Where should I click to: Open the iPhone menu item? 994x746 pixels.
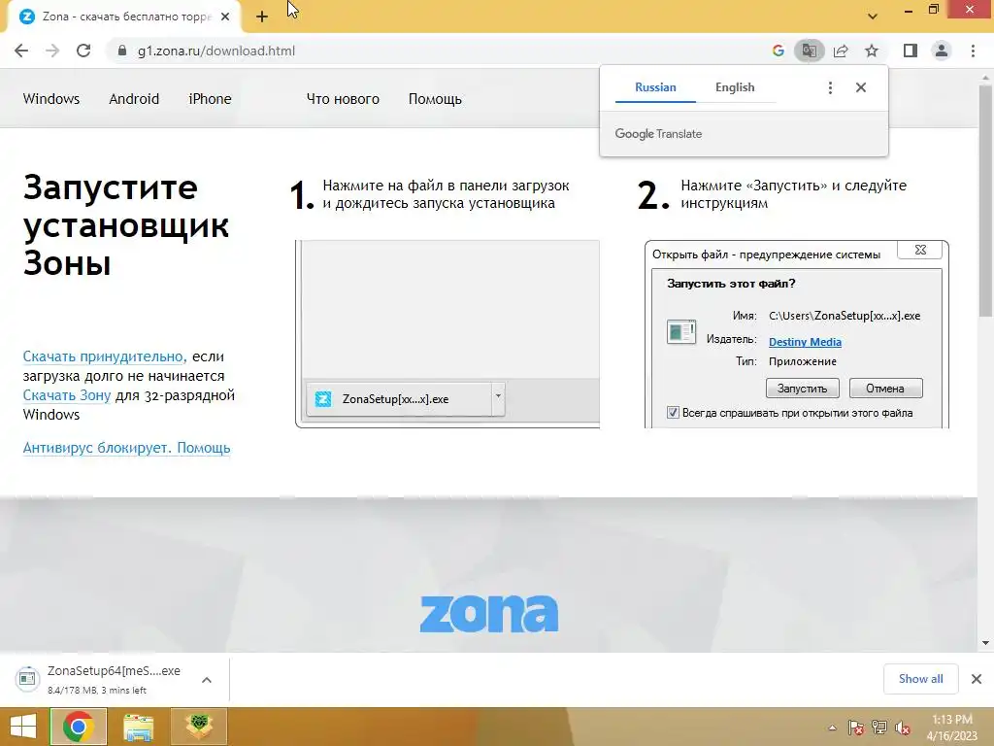[x=210, y=99]
